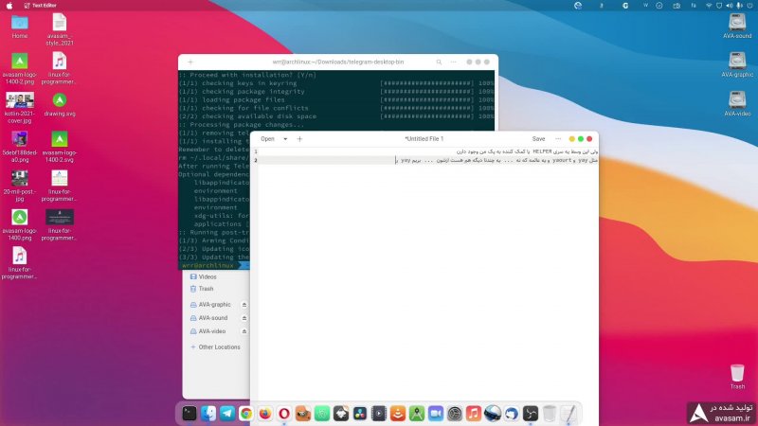The height and width of the screenshot is (426, 758).
Task: Expand the Open dropdown arrow
Action: (285, 139)
